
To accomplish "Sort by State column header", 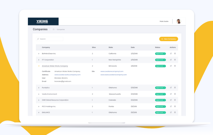I will coord(111,47).
